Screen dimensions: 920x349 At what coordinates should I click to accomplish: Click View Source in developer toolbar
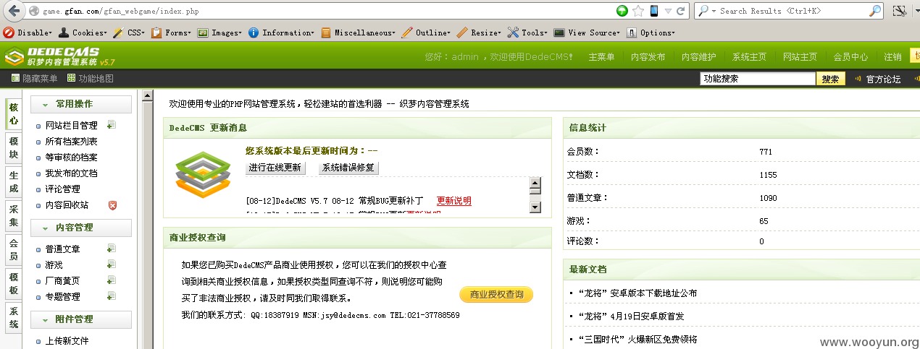[587, 33]
